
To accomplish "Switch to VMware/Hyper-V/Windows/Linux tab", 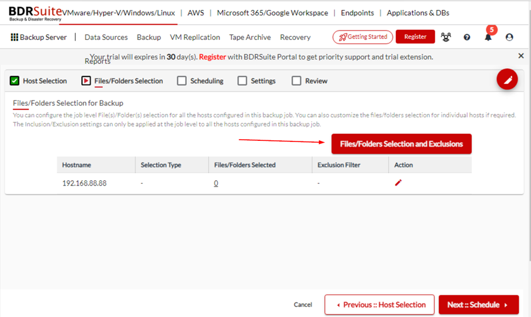I will pos(119,13).
